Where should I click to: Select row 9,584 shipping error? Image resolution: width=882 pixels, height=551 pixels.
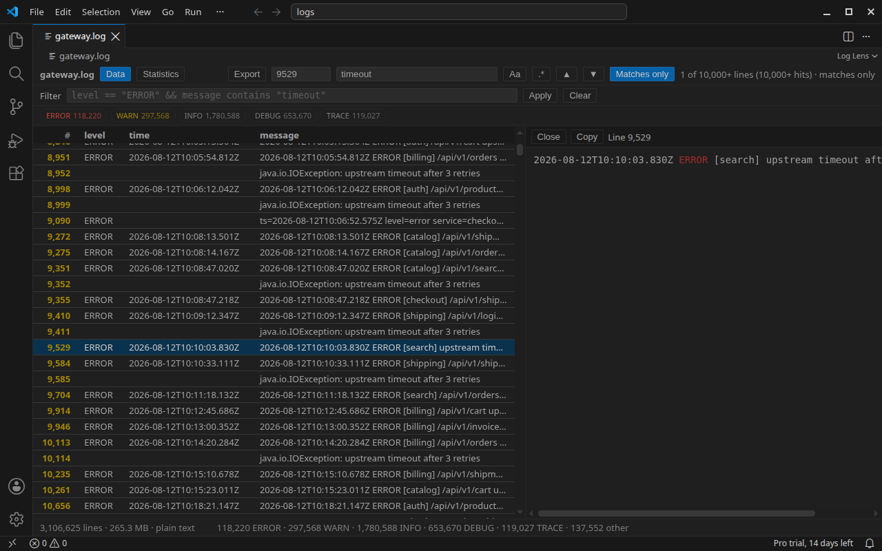274,364
